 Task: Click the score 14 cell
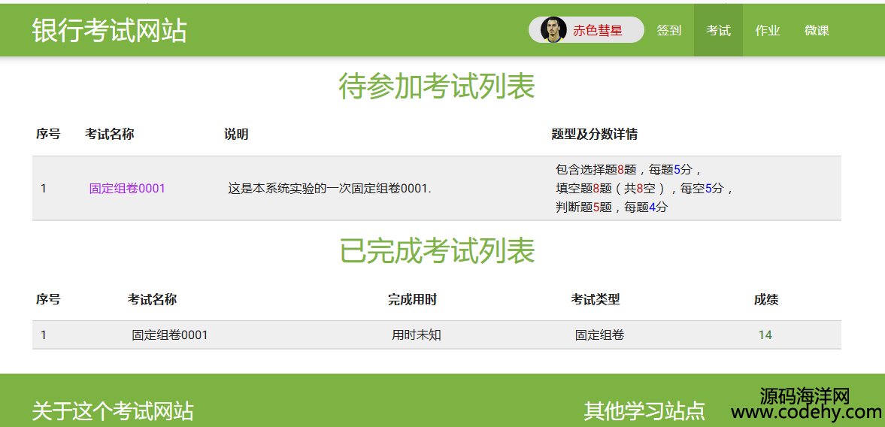[765, 335]
